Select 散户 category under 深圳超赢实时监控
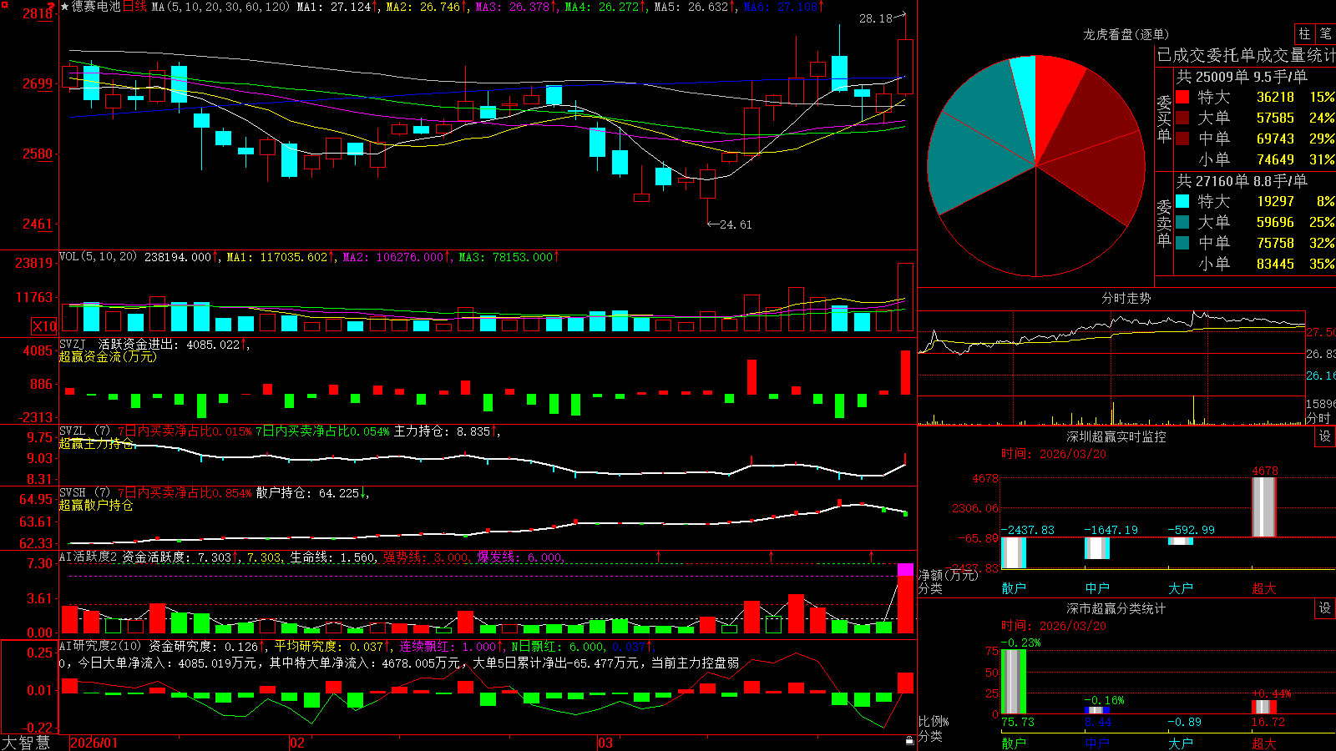 coord(1014,588)
